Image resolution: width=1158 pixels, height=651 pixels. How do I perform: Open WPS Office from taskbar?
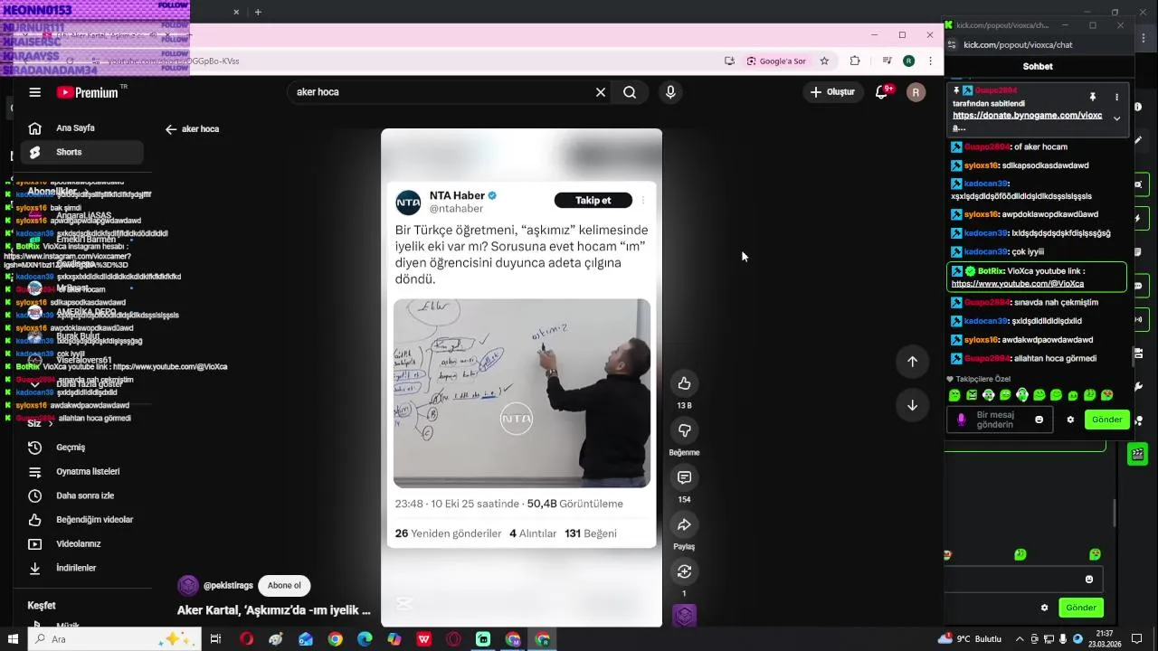[x=423, y=639]
